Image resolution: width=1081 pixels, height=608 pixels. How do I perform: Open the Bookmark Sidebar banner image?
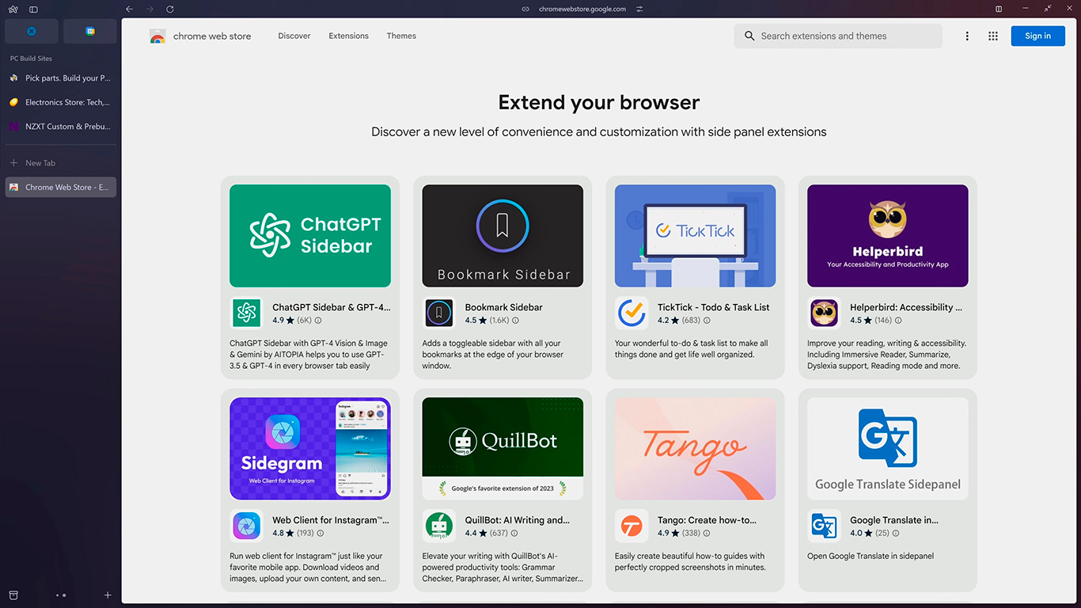[x=503, y=236]
